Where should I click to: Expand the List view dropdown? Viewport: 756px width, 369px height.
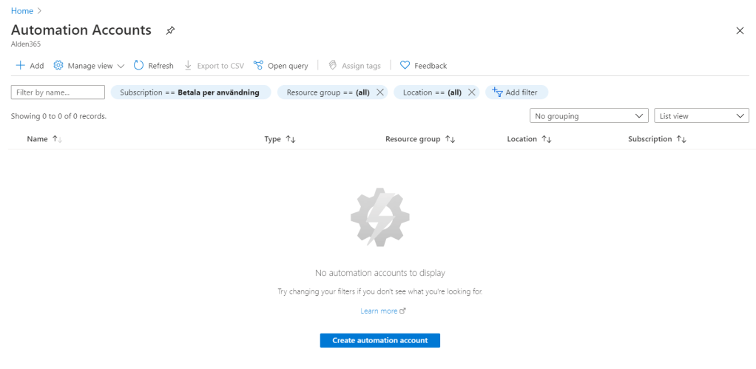click(x=701, y=116)
